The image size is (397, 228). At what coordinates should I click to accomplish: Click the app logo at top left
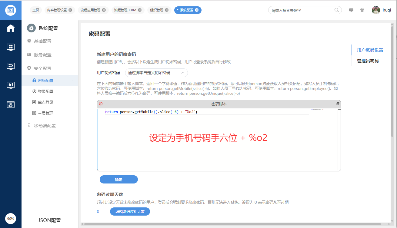coord(11,10)
